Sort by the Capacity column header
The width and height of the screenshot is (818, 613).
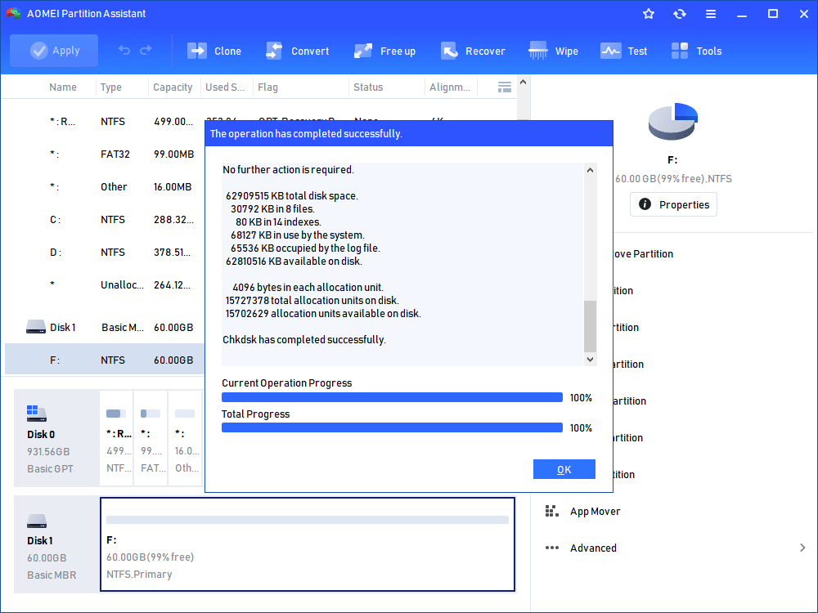tap(173, 87)
